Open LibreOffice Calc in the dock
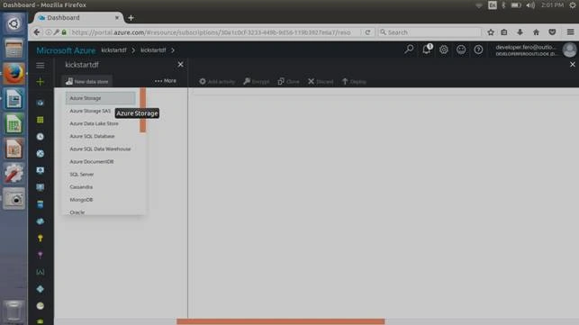Viewport: 579px width, 325px height. click(14, 123)
